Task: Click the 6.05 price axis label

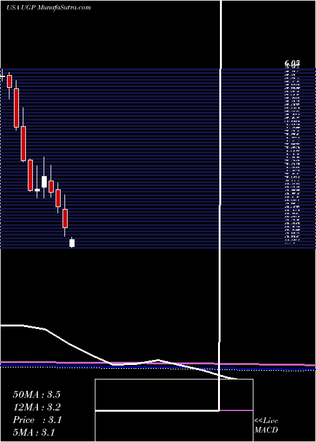Action: coord(292,64)
